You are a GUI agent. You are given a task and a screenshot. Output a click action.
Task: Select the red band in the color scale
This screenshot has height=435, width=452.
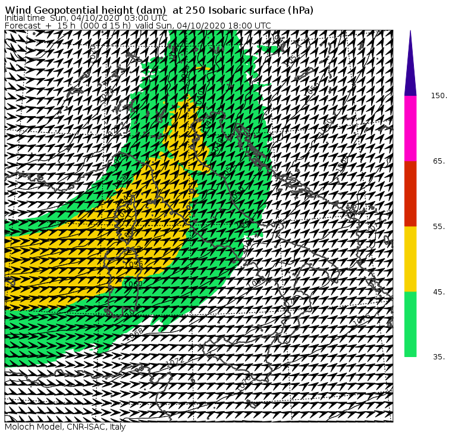(x=410, y=193)
